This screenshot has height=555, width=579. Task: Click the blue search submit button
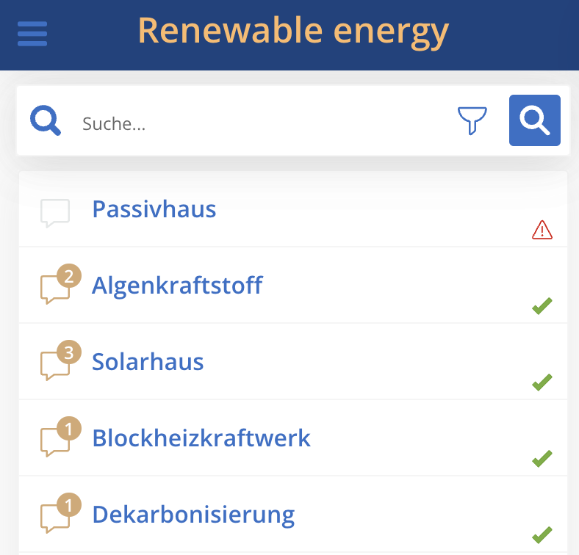click(x=535, y=120)
